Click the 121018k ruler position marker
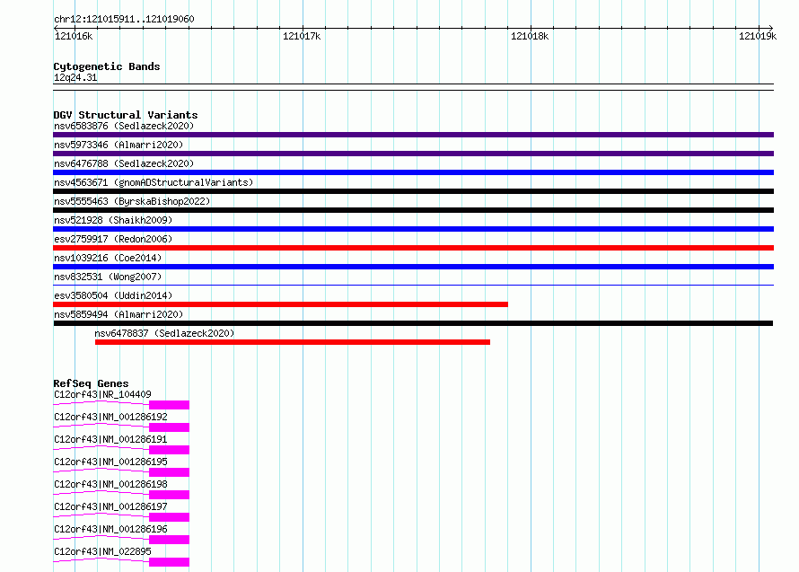 tap(530, 36)
